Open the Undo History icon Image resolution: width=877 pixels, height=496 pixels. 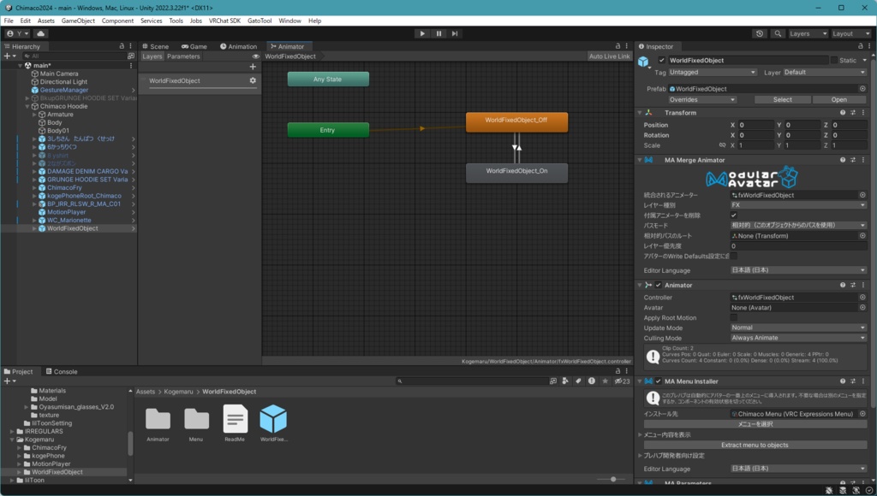pos(759,33)
